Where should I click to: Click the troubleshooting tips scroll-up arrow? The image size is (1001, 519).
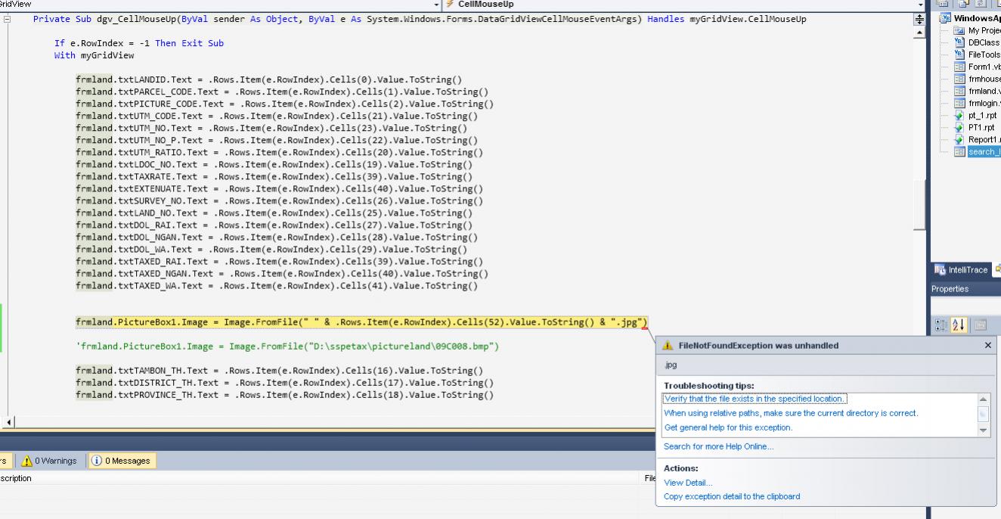coord(983,399)
